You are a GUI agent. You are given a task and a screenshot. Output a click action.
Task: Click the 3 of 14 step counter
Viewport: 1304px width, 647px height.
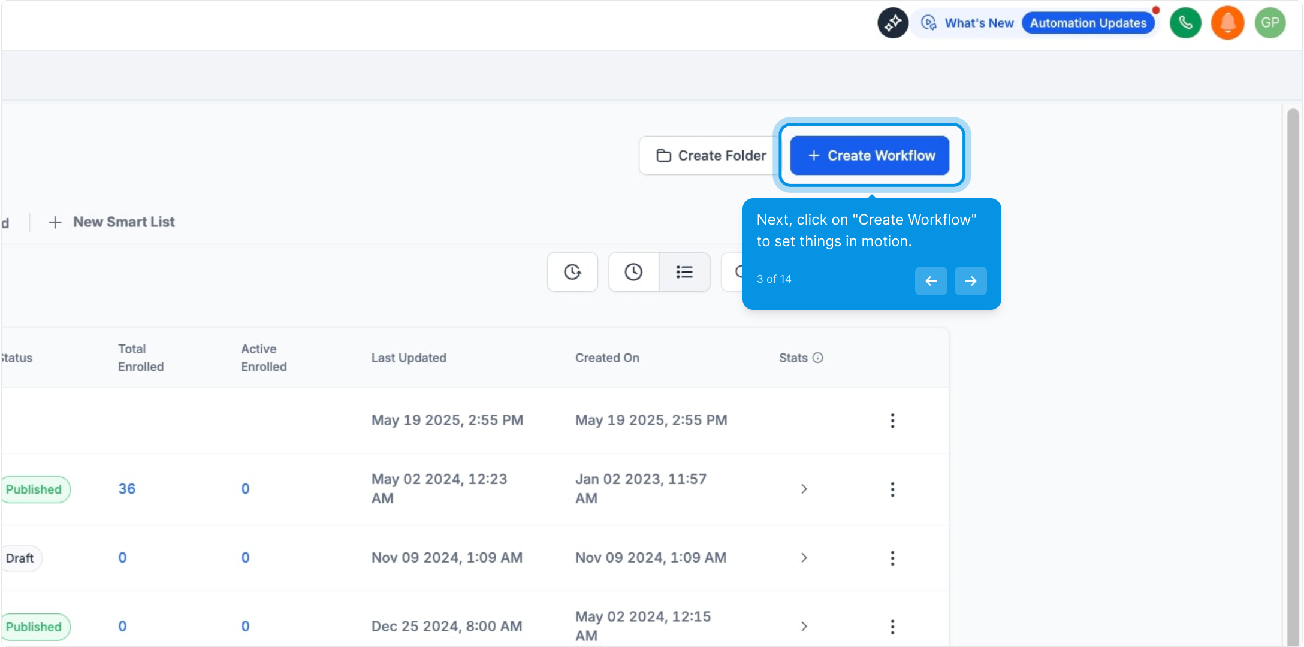pyautogui.click(x=774, y=279)
